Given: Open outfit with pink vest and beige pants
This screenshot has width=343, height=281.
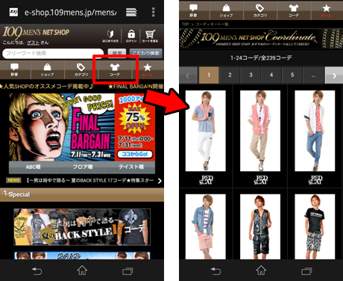Looking at the screenshot, I should (x=260, y=131).
